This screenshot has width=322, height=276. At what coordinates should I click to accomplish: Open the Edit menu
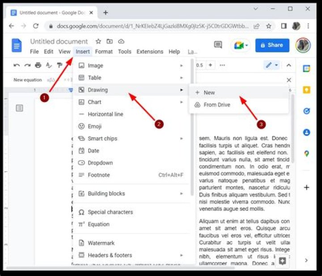[48, 51]
